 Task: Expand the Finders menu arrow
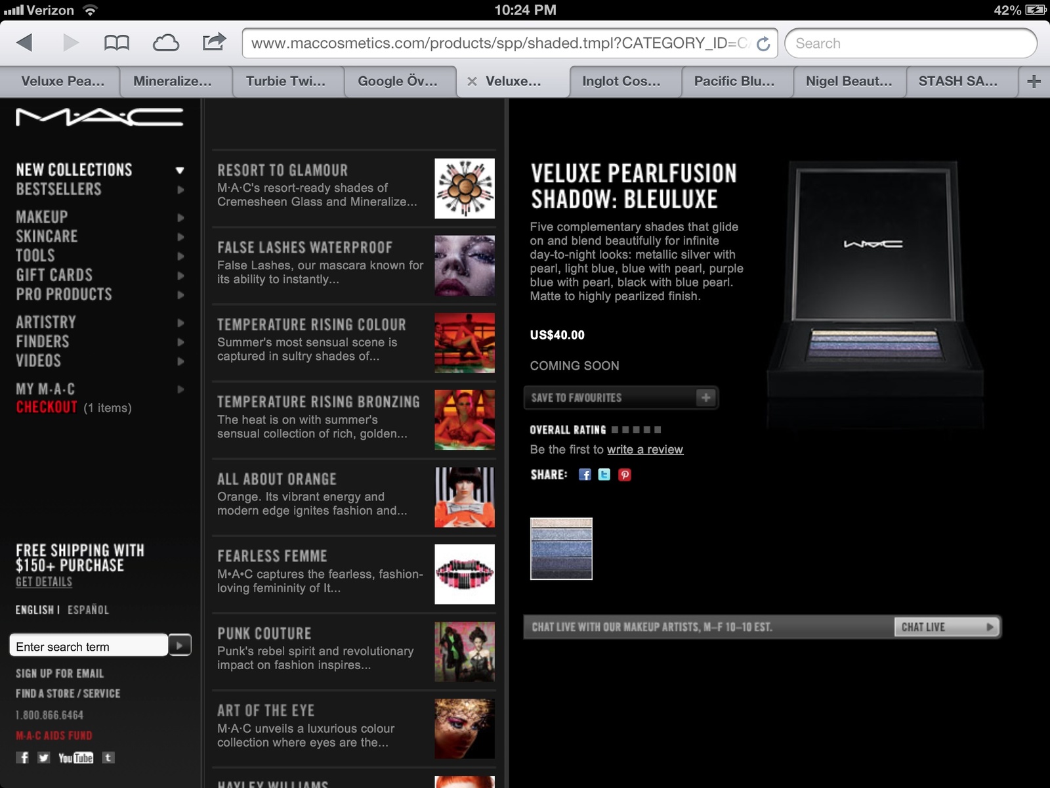pyautogui.click(x=180, y=342)
